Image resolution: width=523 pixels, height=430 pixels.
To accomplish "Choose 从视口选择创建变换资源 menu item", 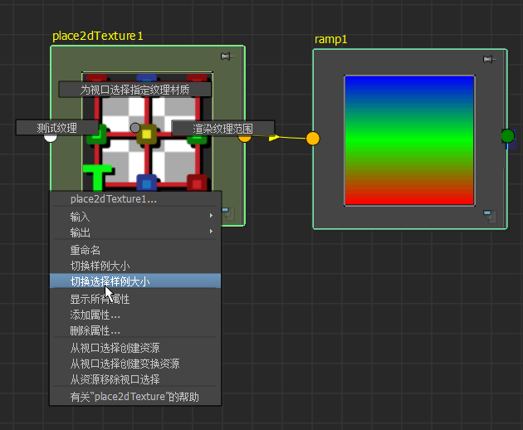I will (135, 364).
